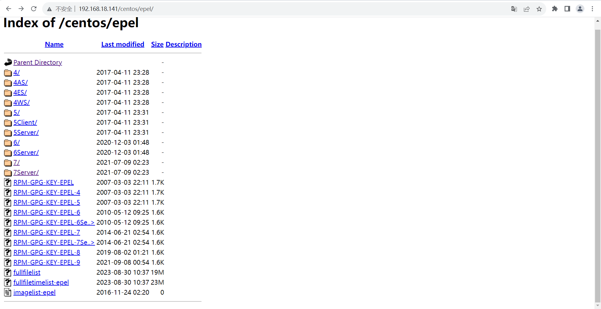Open the 6/ directory link
This screenshot has height=309, width=601.
(x=17, y=142)
